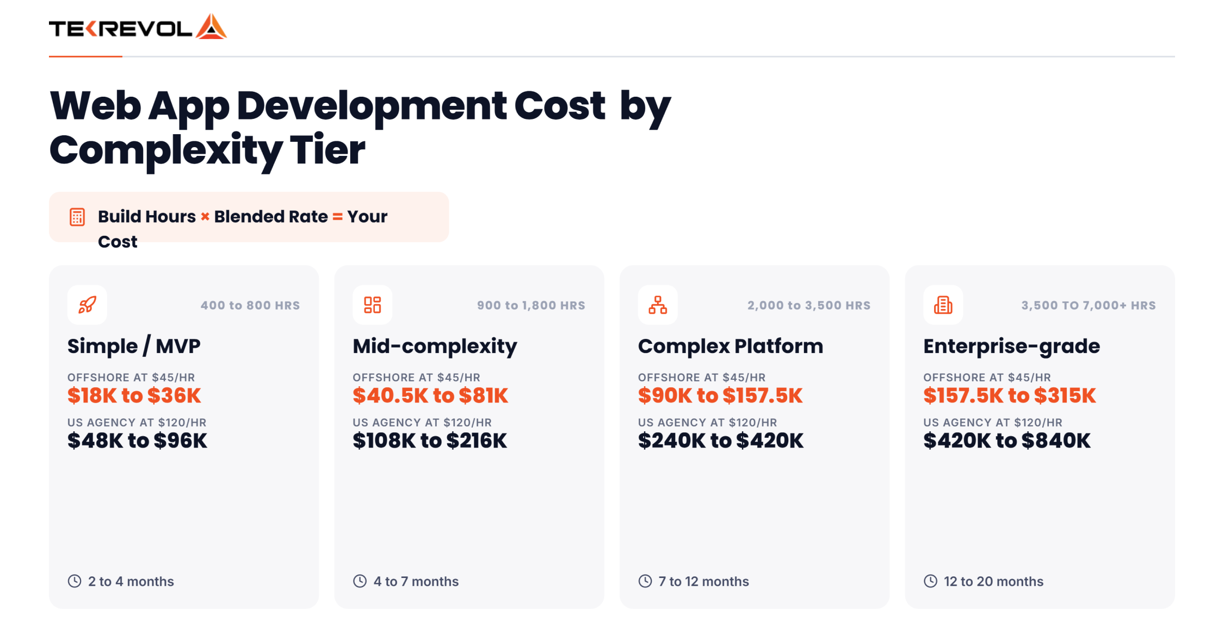Click '900 to 1,800 HRS' label

coord(531,305)
